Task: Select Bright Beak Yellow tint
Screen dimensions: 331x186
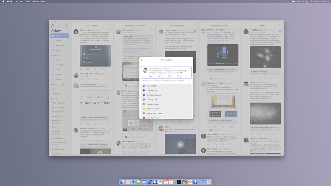Action: [x=166, y=109]
